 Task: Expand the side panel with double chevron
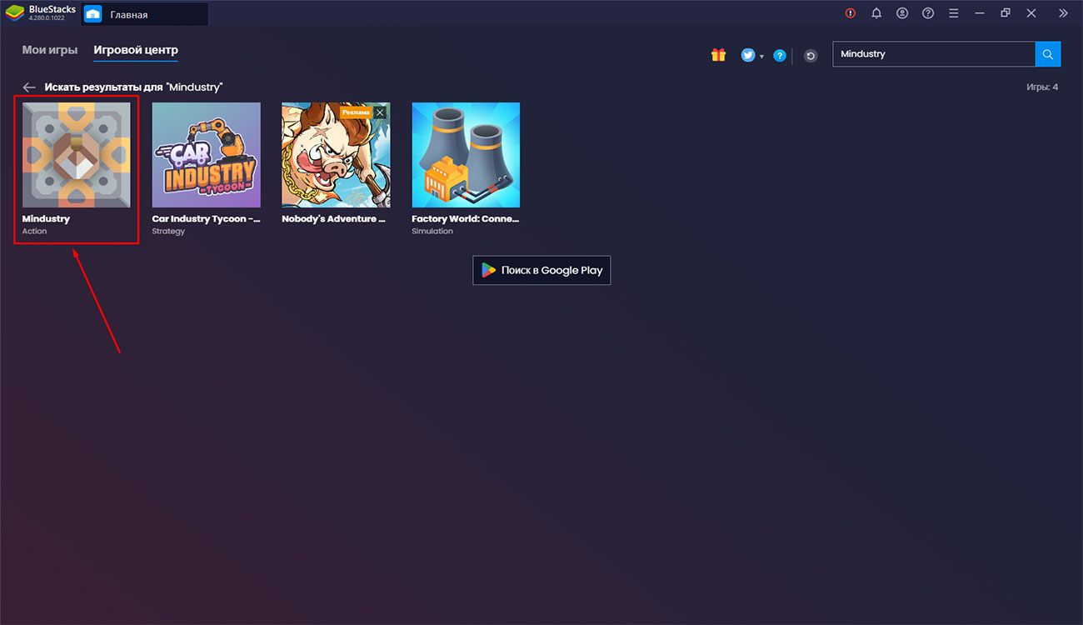coord(1063,13)
